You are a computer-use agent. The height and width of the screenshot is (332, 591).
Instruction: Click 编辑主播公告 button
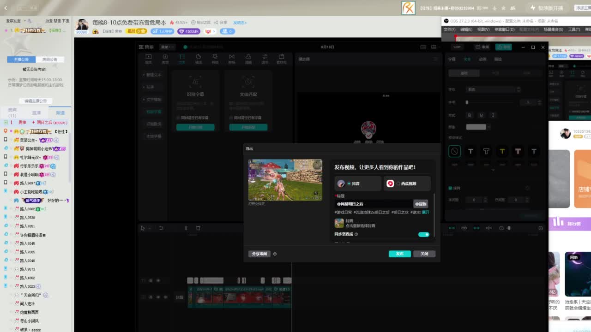36,101
